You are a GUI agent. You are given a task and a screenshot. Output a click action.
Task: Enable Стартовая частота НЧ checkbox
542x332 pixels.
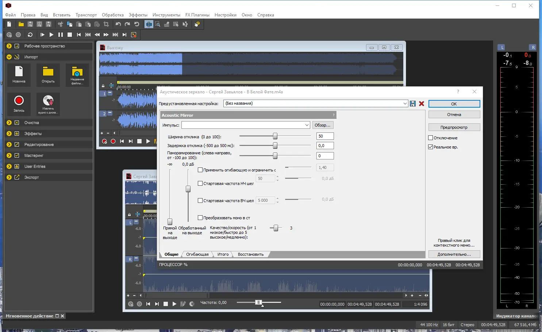pos(200,184)
